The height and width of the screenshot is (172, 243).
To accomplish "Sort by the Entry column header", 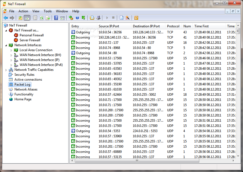I will pos(83,26).
